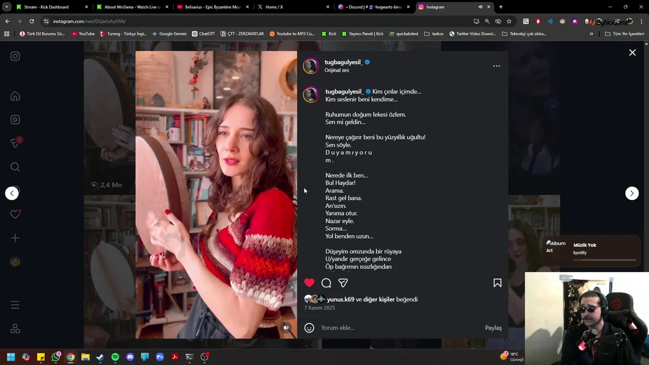Expand hidden bookmarks chevron

click(591, 34)
